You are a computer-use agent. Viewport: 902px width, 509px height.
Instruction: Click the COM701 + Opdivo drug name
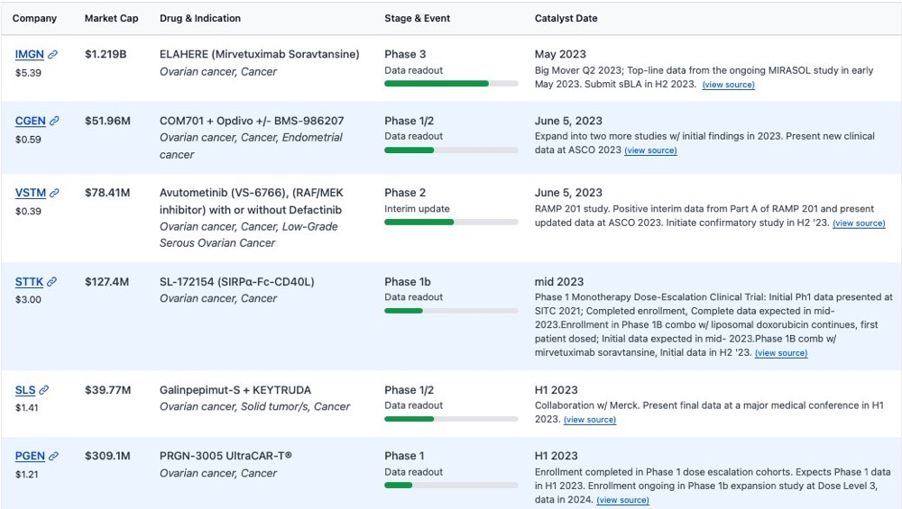[x=252, y=122]
